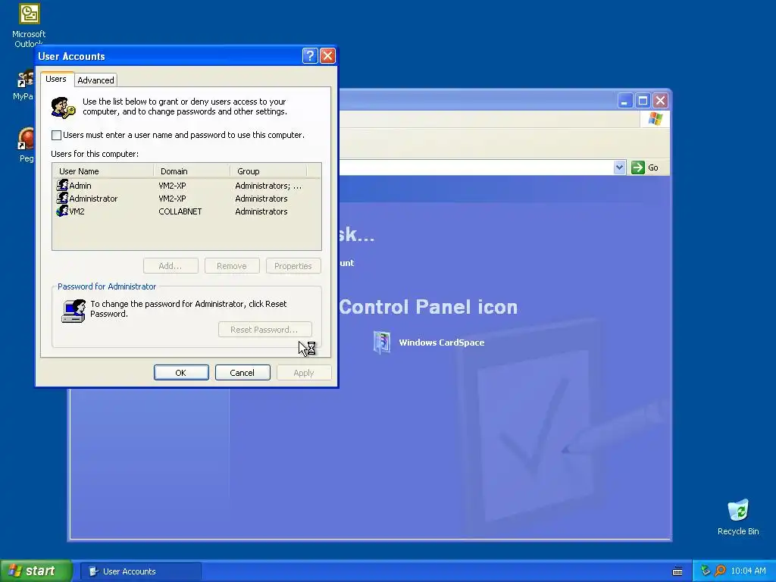Click the Administrator user account icon
776x582 pixels.
point(62,198)
